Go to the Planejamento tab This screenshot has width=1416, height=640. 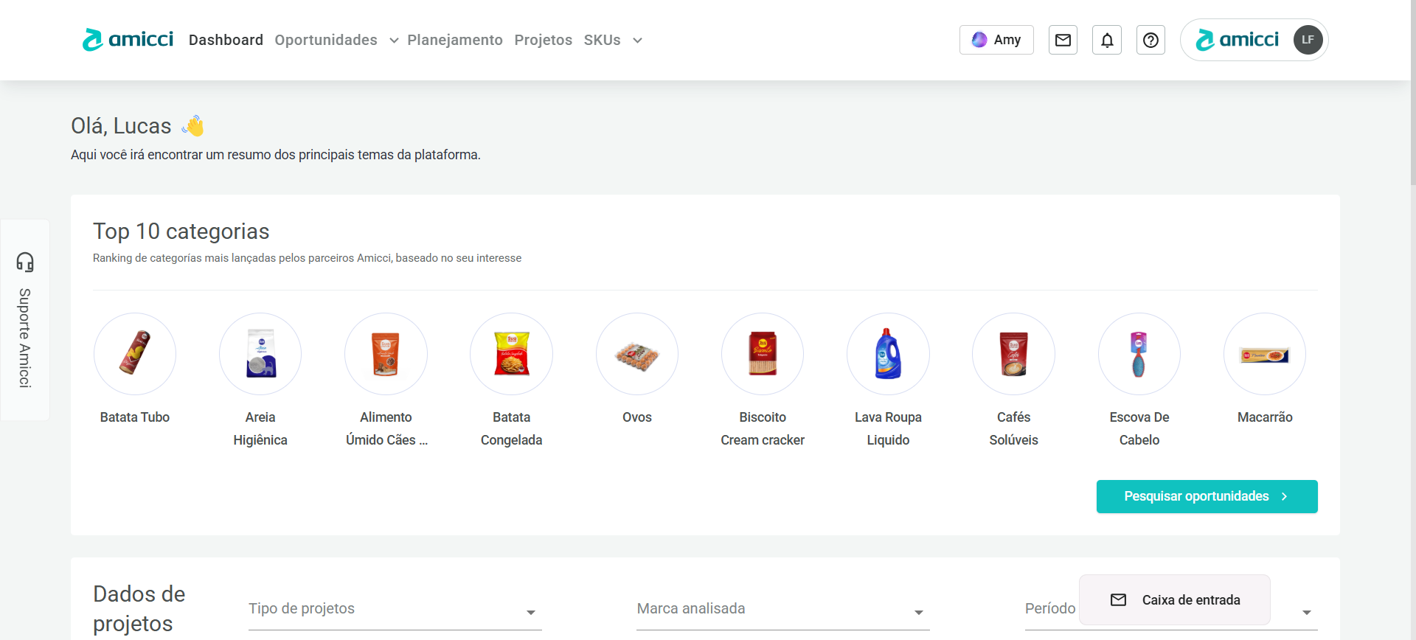[455, 40]
